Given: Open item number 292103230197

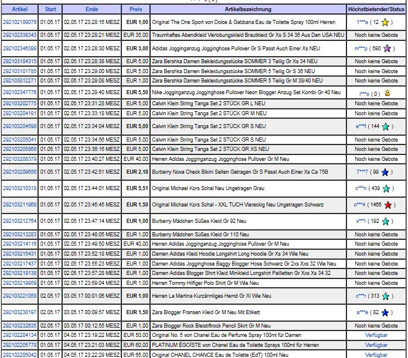Looking at the screenshot, I should point(20,312).
